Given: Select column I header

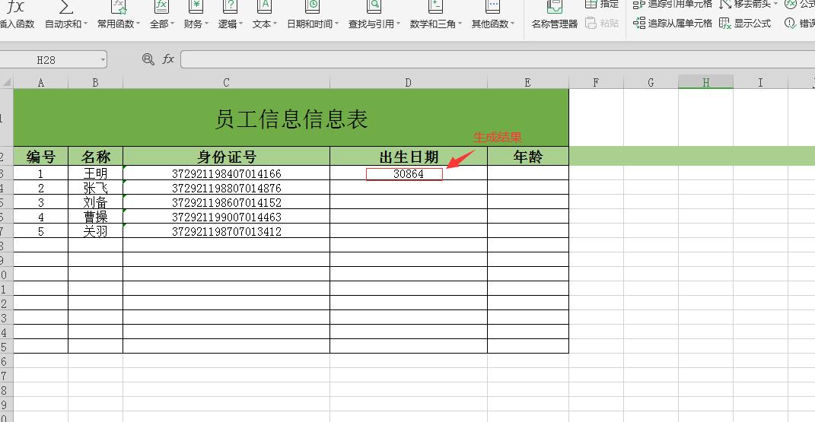Looking at the screenshot, I should click(x=760, y=82).
